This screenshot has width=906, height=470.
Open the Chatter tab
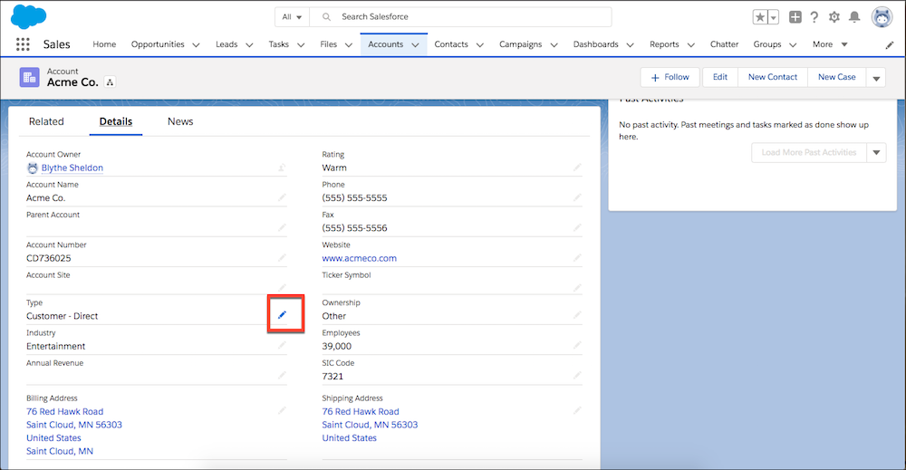pyautogui.click(x=724, y=44)
